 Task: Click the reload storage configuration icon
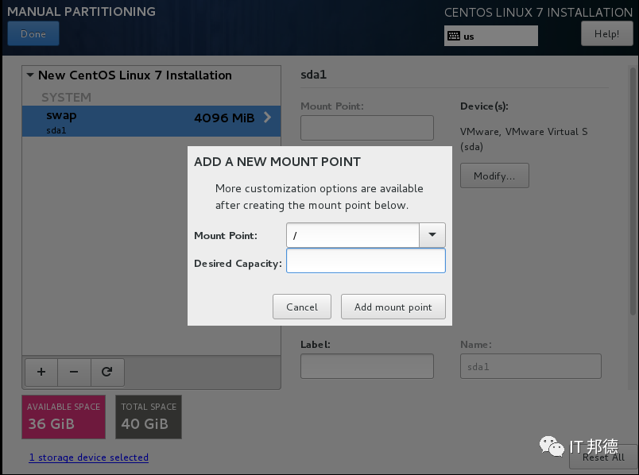(x=107, y=372)
